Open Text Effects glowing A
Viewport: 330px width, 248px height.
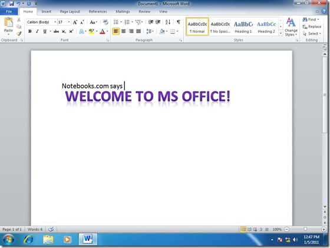(81, 32)
